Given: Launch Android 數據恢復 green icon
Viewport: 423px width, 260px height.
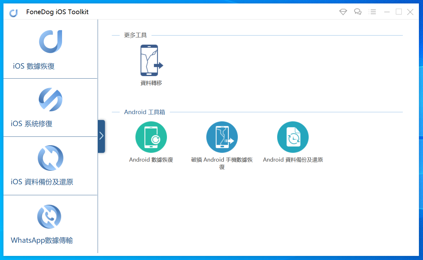Looking at the screenshot, I should [x=151, y=137].
